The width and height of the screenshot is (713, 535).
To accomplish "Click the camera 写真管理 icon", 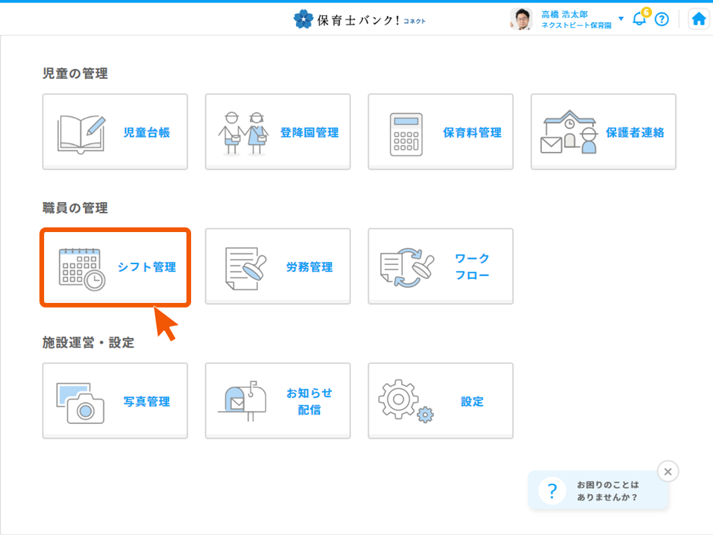I will pos(81,403).
